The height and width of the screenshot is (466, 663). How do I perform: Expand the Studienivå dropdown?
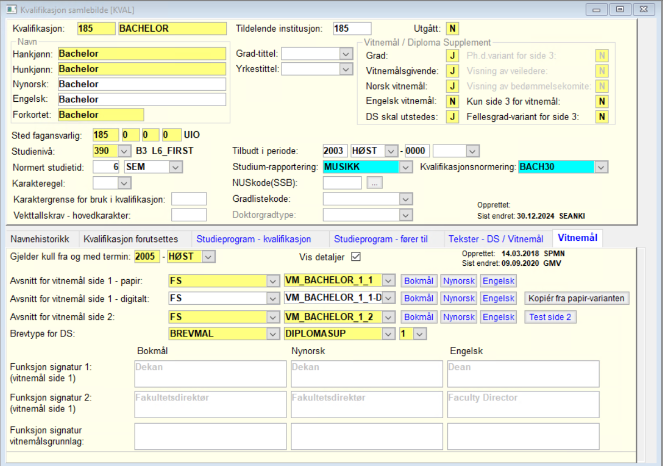[125, 151]
